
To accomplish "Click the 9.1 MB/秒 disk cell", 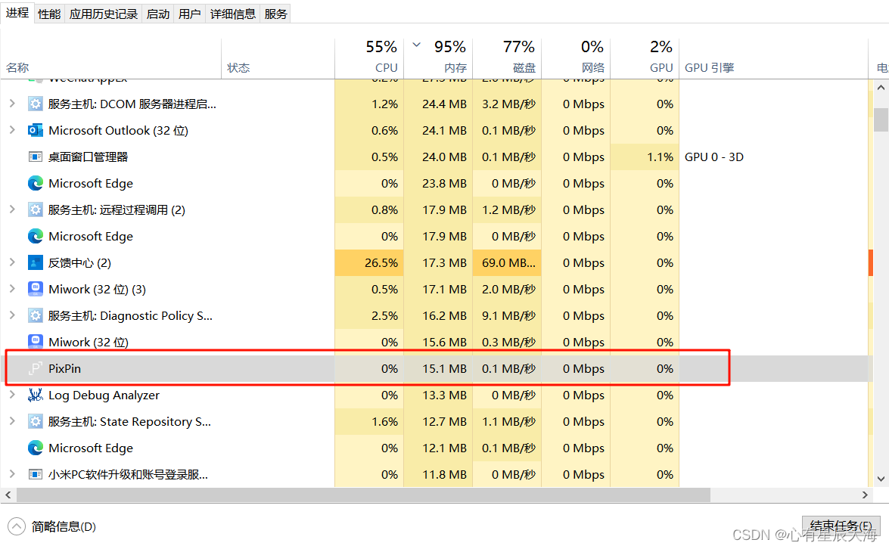I will [507, 315].
